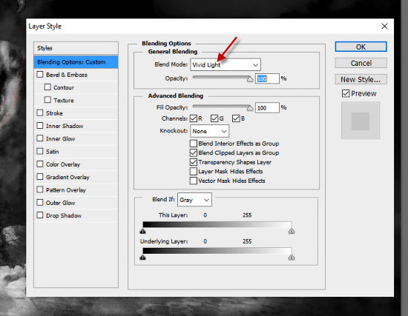Open the Blend If channel dropdown

[x=194, y=200]
